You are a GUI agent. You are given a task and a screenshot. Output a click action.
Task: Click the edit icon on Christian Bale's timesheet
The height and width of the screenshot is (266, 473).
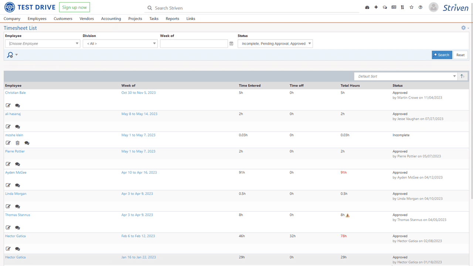[x=8, y=105]
